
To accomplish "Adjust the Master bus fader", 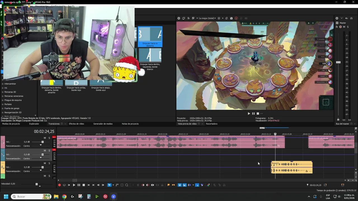I will tap(338, 62).
